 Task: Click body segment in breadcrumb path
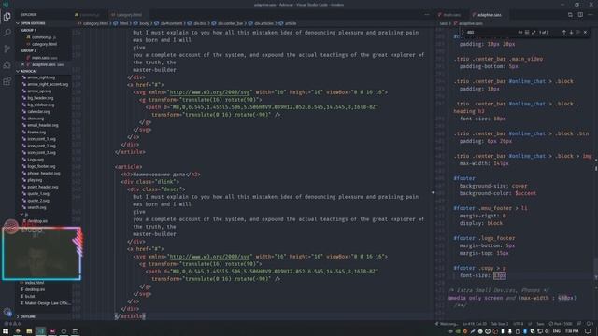pyautogui.click(x=144, y=23)
